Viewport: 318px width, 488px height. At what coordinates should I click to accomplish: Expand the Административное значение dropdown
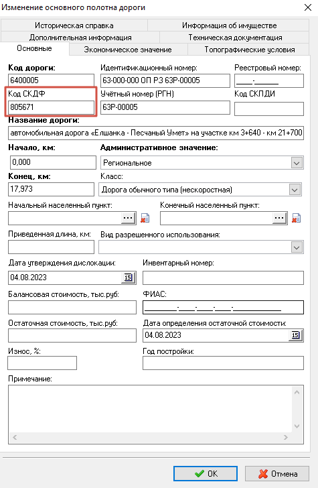297,163
